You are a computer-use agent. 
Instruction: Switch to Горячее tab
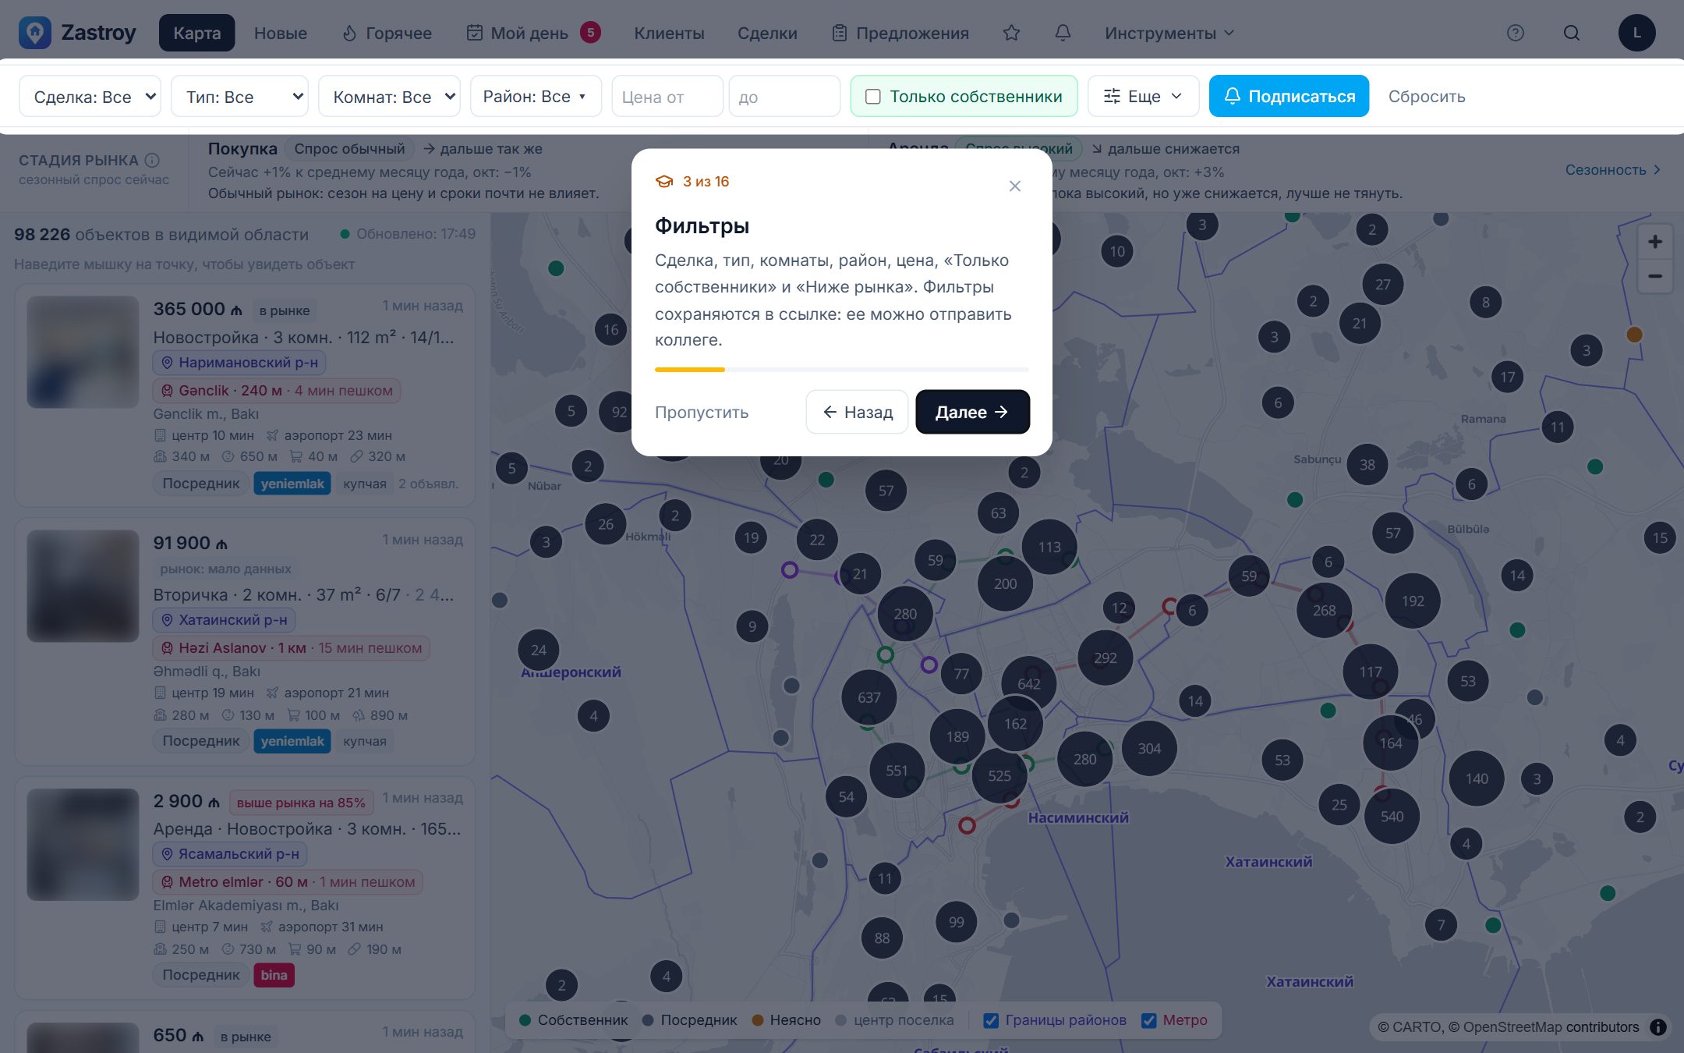(x=387, y=33)
